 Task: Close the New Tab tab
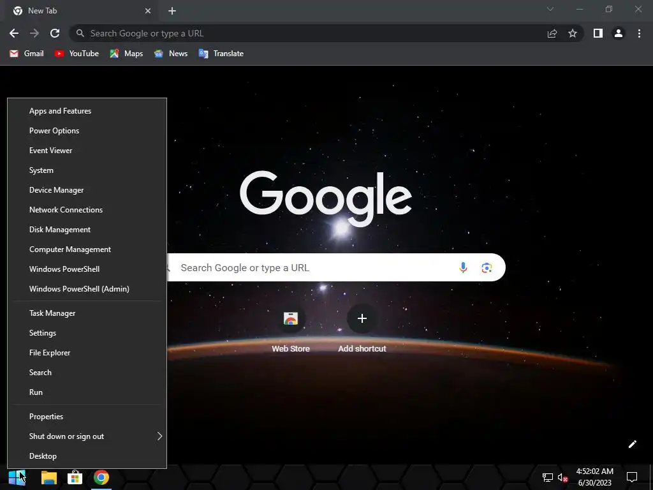pos(148,11)
